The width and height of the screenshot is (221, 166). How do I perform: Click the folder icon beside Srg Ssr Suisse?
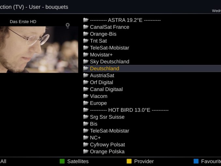(x=86, y=117)
